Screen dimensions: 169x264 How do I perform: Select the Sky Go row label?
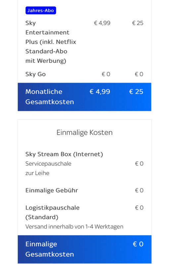click(x=35, y=74)
